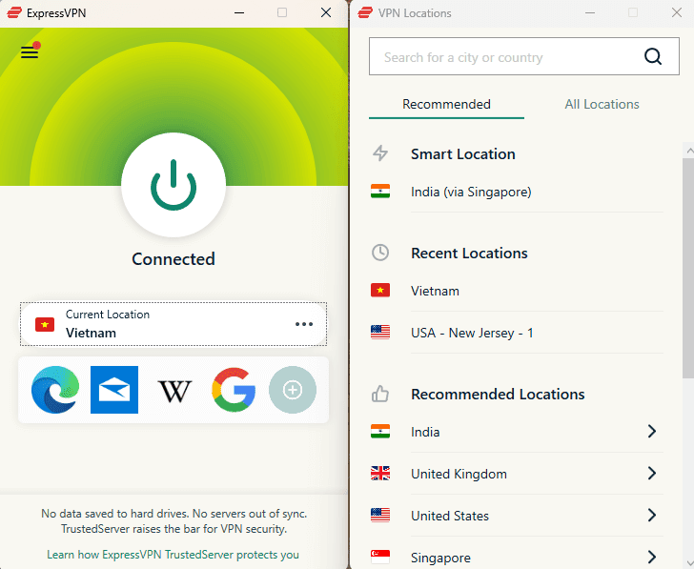The height and width of the screenshot is (569, 694).
Task: Click the Smart Location lightning icon
Action: pos(380,153)
